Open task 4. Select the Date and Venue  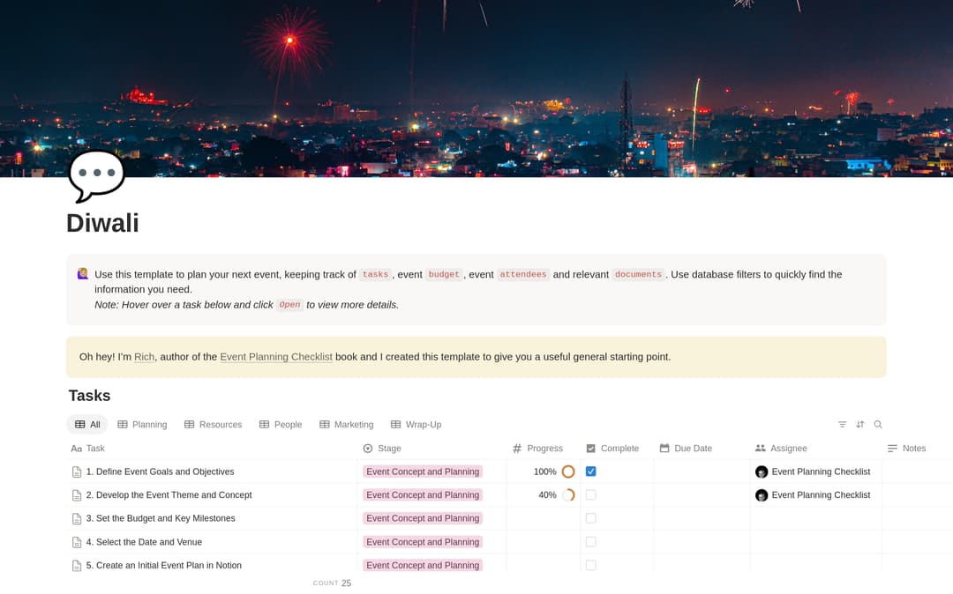tap(144, 542)
